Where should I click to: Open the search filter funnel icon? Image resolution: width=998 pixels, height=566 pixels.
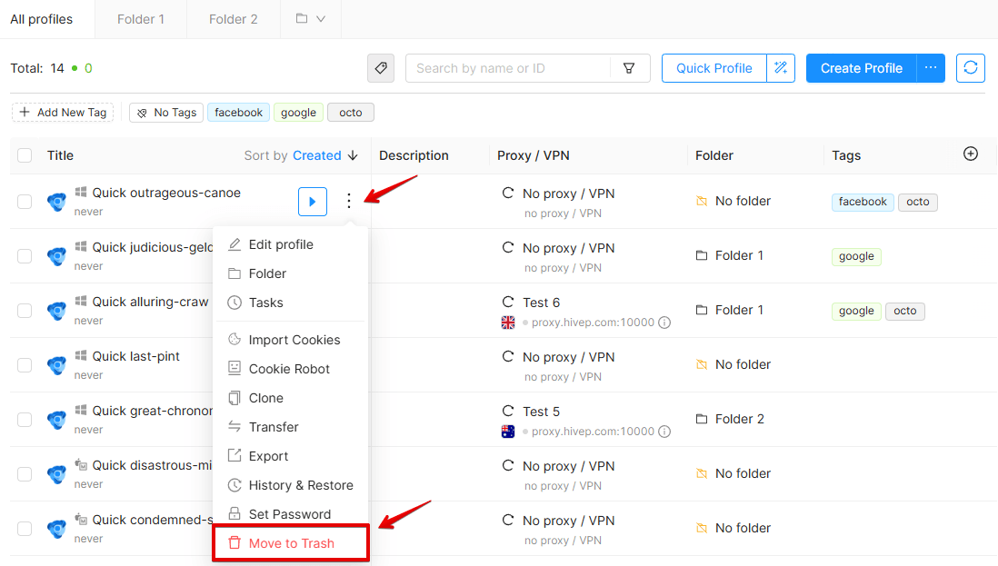point(629,68)
